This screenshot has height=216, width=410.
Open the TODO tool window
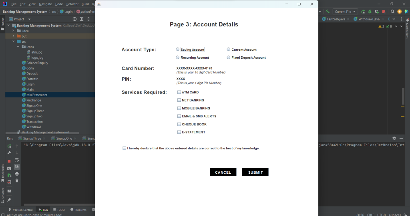pyautogui.click(x=59, y=210)
